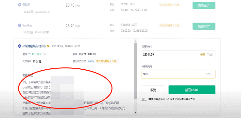Click the 28.41 TWD price value

click(34, 54)
